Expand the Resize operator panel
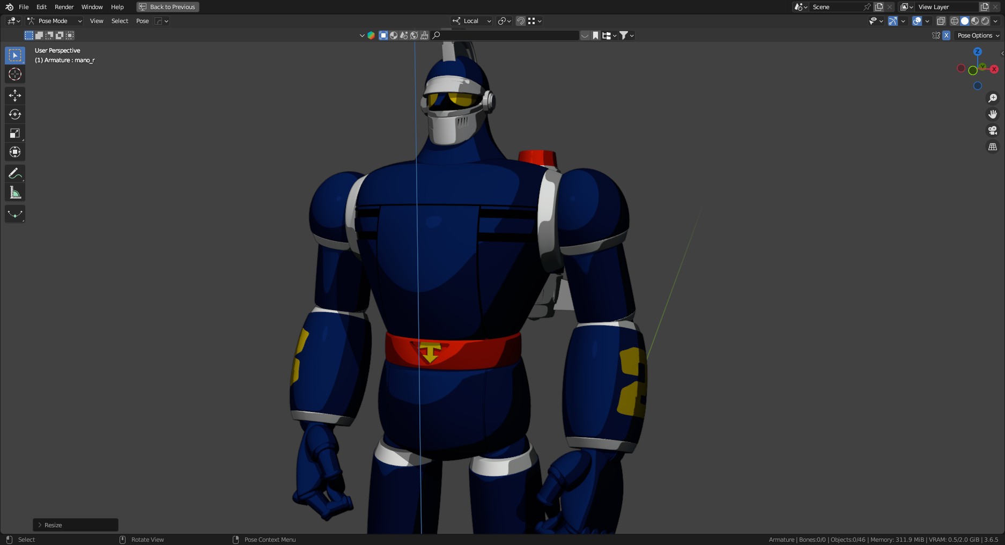This screenshot has width=1005, height=545. point(76,525)
